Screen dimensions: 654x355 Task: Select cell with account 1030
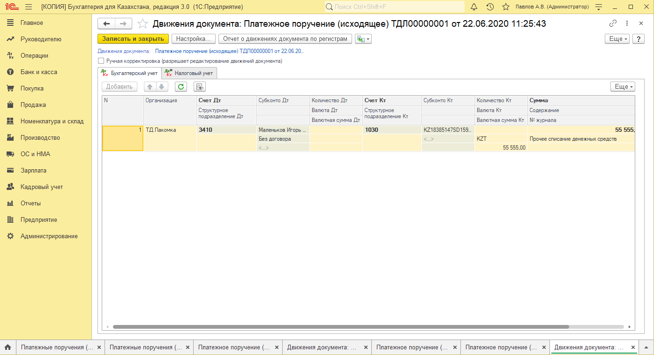[392, 130]
